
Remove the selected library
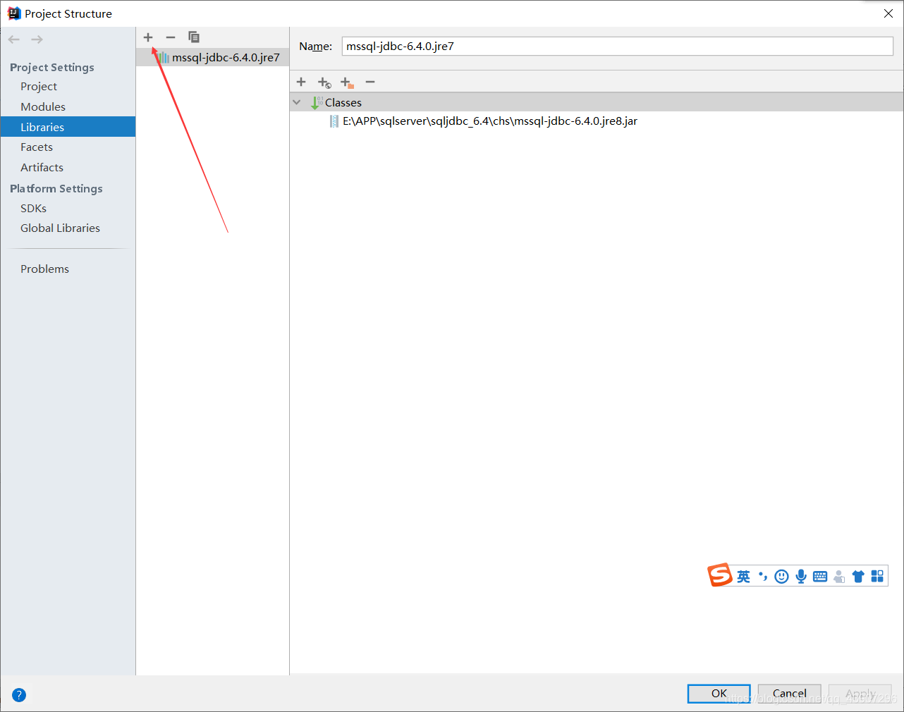pos(171,37)
